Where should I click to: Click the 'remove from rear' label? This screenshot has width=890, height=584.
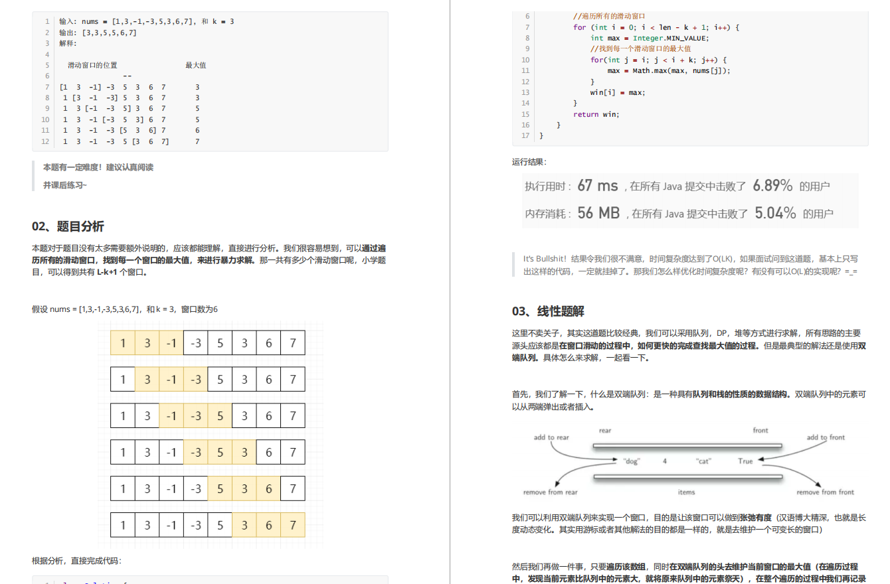coord(550,492)
